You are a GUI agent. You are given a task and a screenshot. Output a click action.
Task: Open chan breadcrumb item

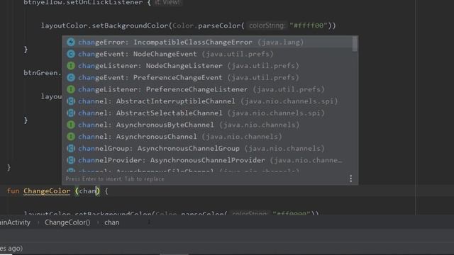pyautogui.click(x=112, y=222)
